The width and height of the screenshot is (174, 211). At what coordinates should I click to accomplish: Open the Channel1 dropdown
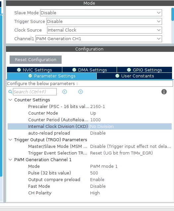pyautogui.click(x=99, y=39)
